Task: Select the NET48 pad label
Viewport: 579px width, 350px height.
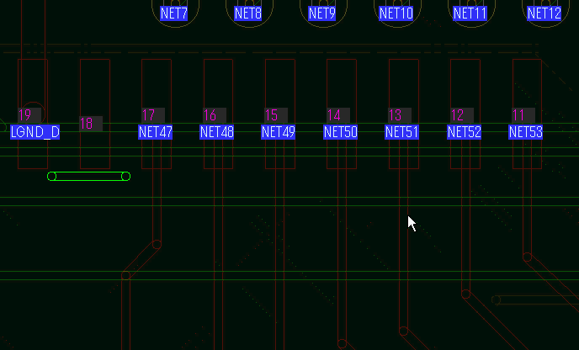Action: 217,132
